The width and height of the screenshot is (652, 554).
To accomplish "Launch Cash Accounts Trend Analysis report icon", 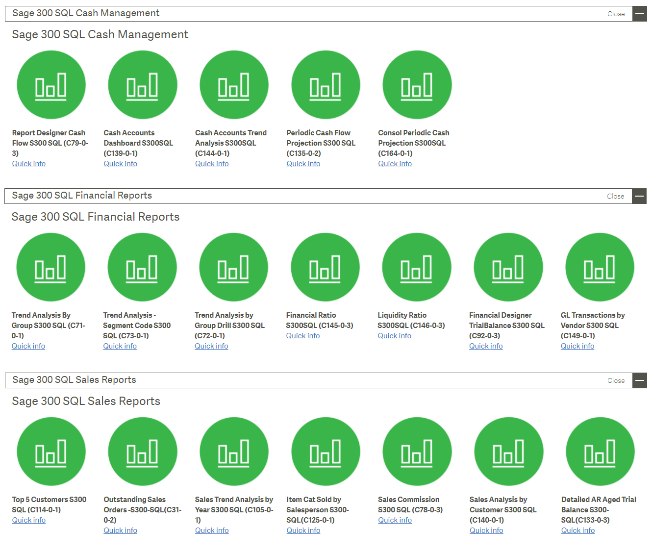I will [234, 85].
